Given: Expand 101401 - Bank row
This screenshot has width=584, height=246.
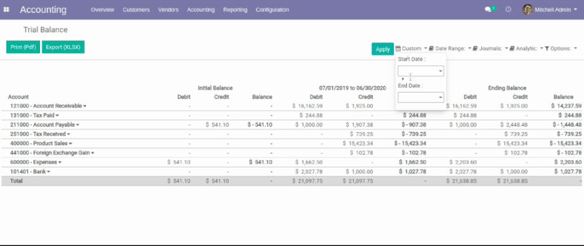Looking at the screenshot, I should coord(30,171).
